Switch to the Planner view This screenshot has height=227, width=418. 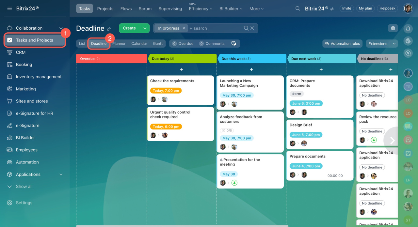coord(119,44)
